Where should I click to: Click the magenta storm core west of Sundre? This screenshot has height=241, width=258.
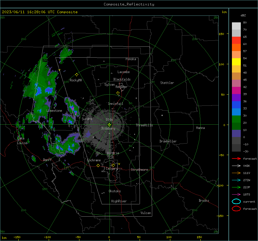tap(72, 108)
